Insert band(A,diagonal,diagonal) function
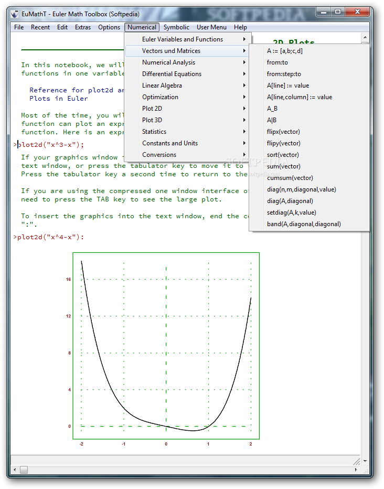This screenshot has height=489, width=384. pos(309,224)
